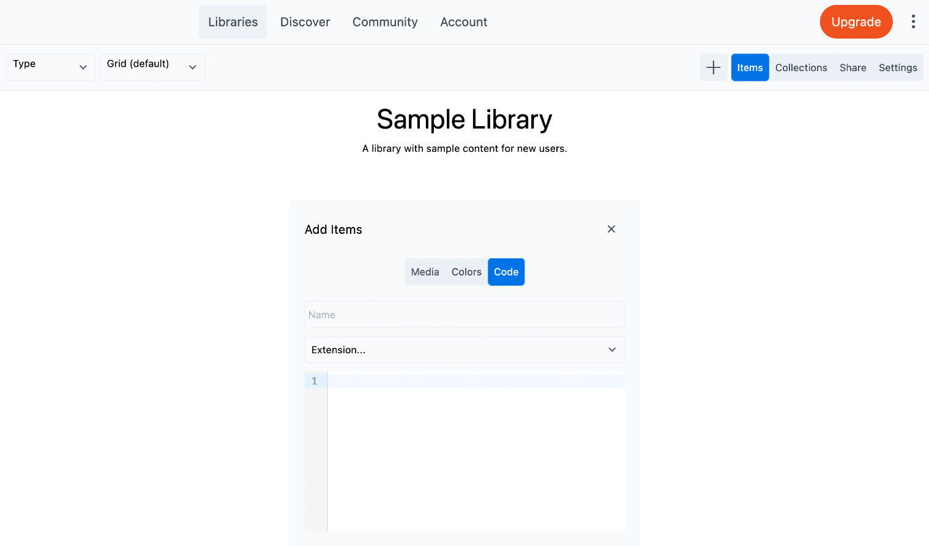Viewport: 929px width, 546px height.
Task: Click the chevron on the Grid layout selector
Action: pos(193,67)
